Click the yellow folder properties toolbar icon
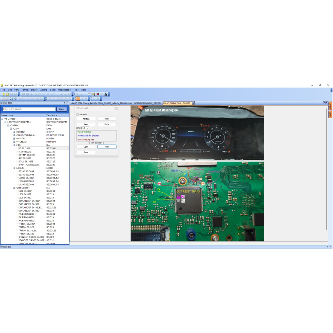 click(x=94, y=94)
